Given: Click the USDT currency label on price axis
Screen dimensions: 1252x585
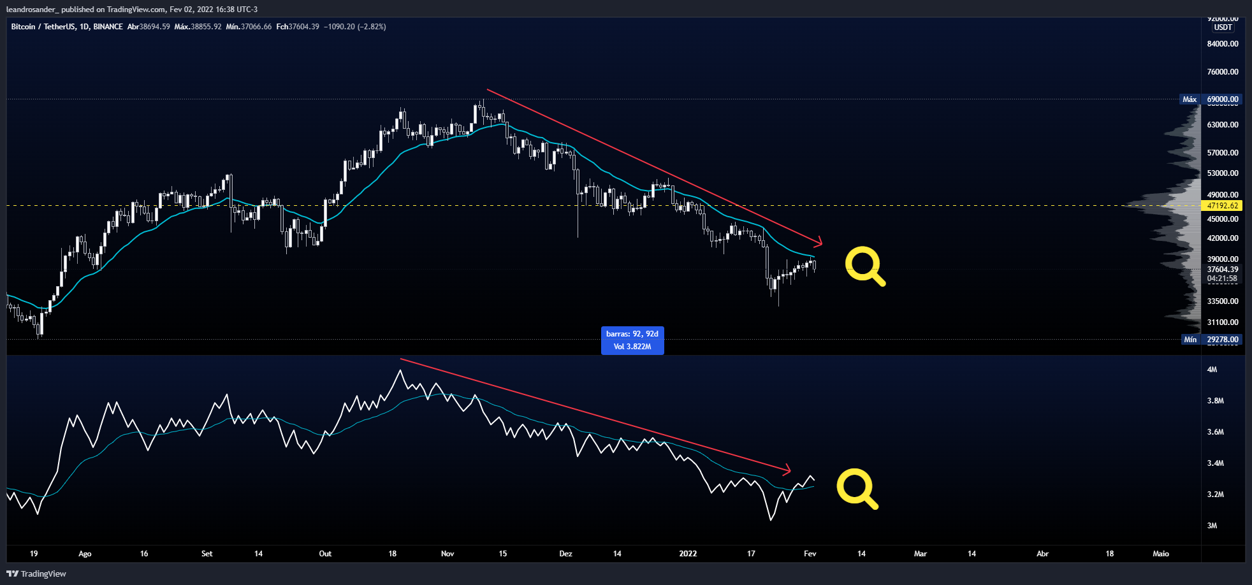Looking at the screenshot, I should (1223, 27).
